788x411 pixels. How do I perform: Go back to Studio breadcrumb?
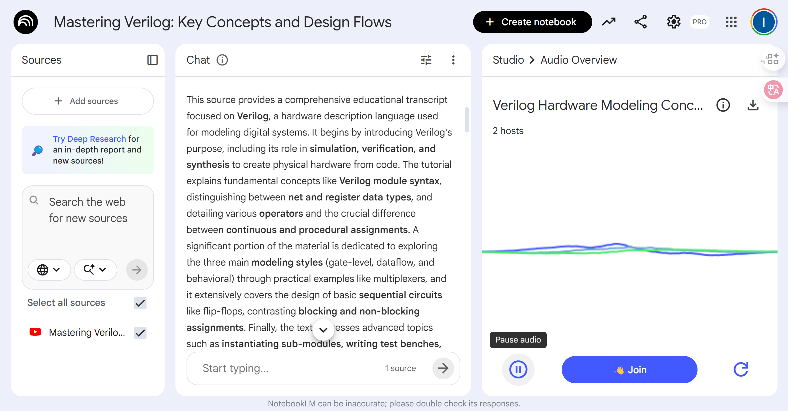click(x=508, y=60)
